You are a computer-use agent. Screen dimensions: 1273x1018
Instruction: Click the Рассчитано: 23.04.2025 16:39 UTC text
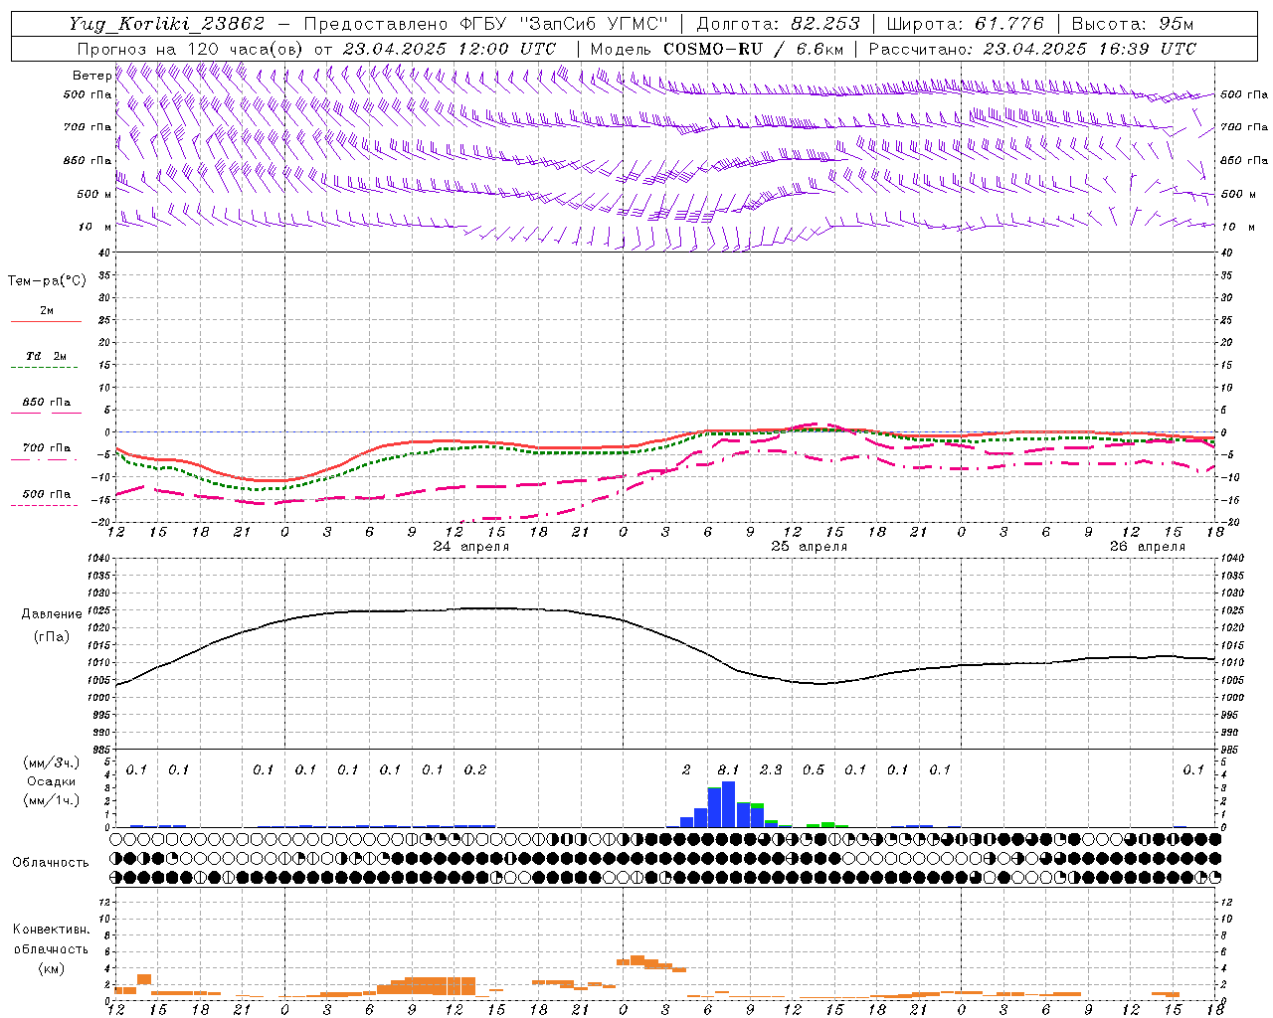point(1032,49)
